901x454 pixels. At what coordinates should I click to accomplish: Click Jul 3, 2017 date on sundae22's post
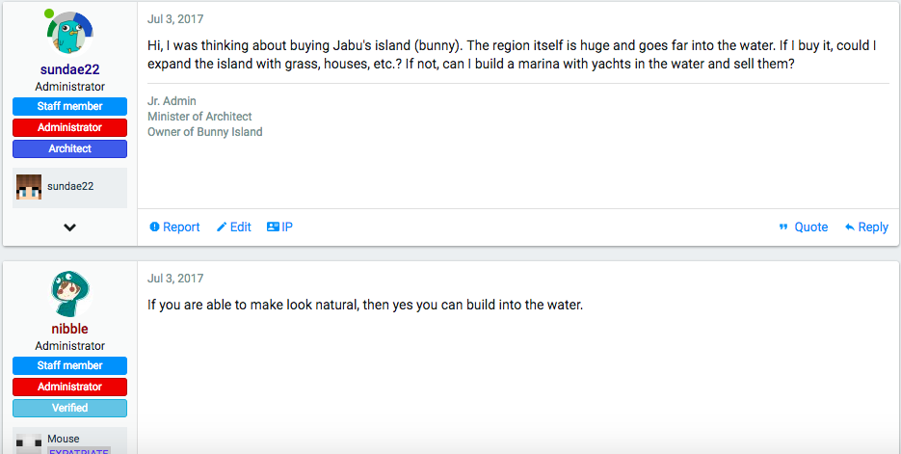tap(175, 19)
